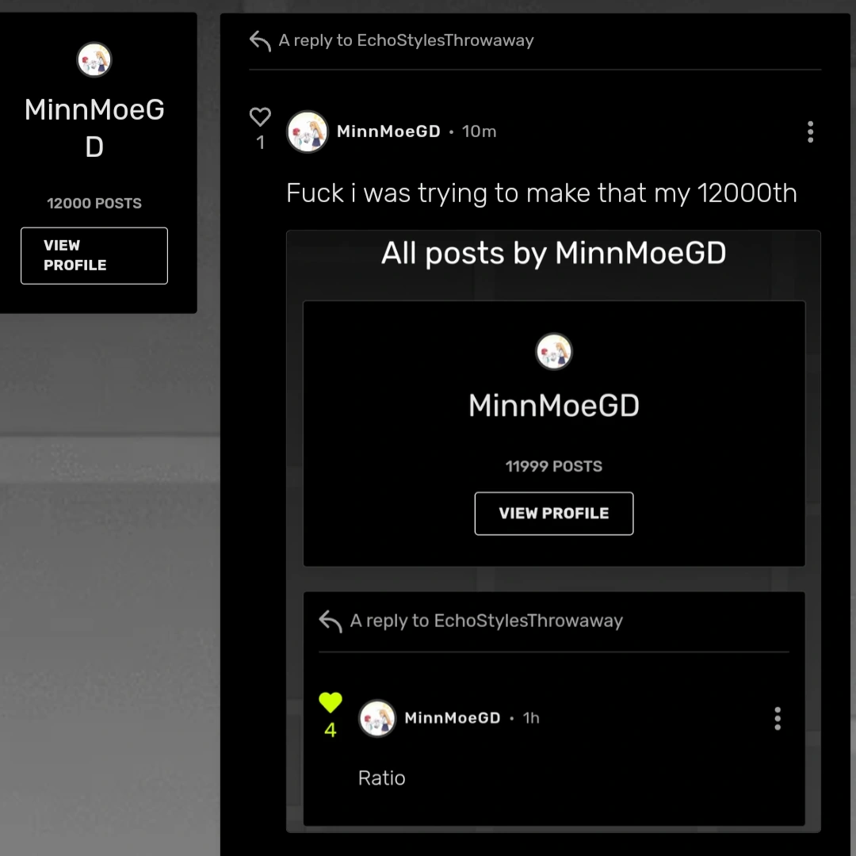This screenshot has width=856, height=856.
Task: Click avatar next to embedded 1h post
Action: (377, 718)
